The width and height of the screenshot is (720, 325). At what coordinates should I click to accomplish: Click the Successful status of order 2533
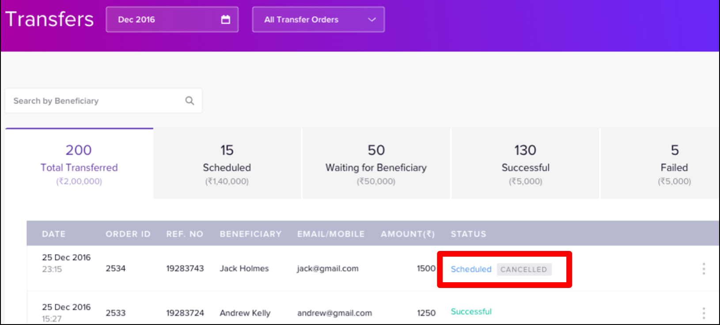point(471,311)
